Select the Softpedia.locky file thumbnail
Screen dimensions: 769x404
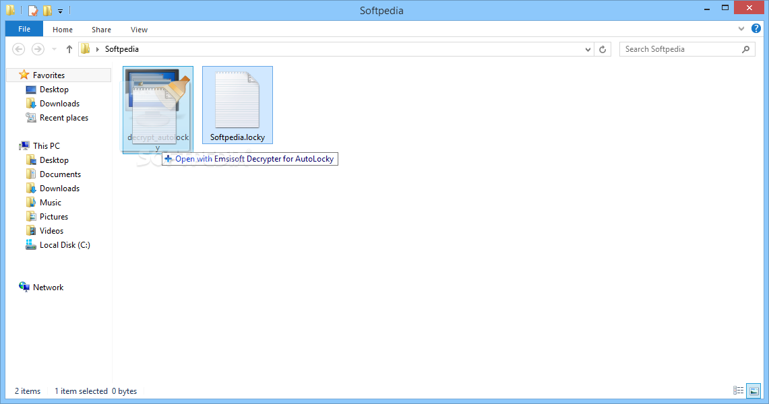click(237, 100)
